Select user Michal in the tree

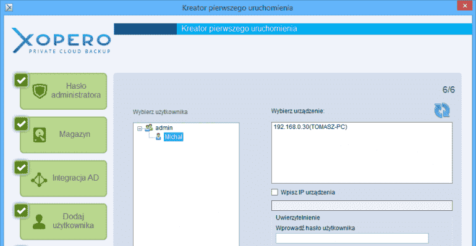coord(173,137)
